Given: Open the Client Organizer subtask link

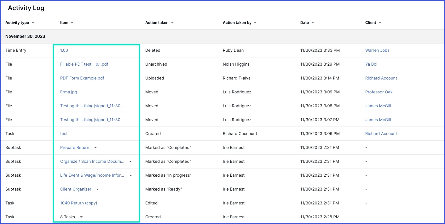Looking at the screenshot, I should point(76,189).
